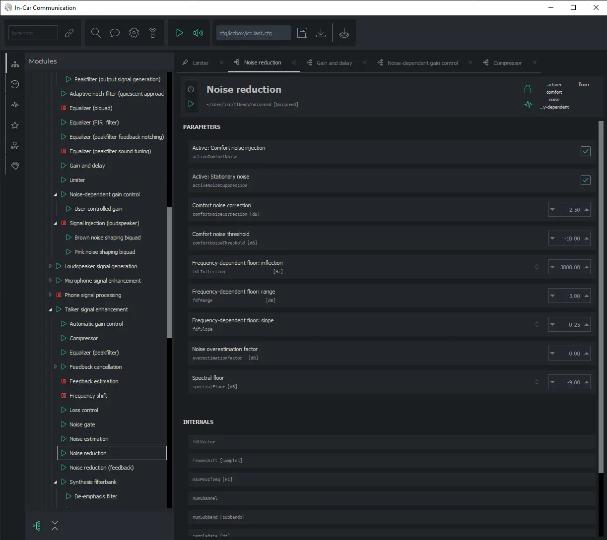This screenshot has width=607, height=540.
Task: Open the favorites star sidebar icon
Action: click(x=15, y=125)
